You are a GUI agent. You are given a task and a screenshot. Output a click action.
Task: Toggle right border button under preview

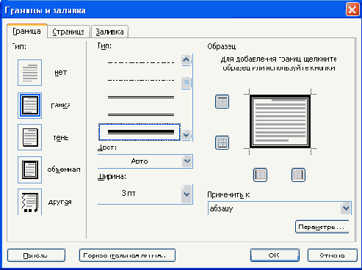(298, 175)
